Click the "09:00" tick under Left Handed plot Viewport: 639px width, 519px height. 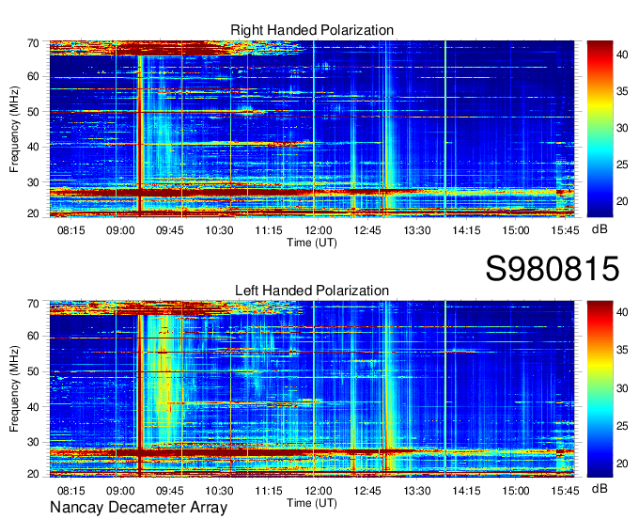tap(120, 491)
